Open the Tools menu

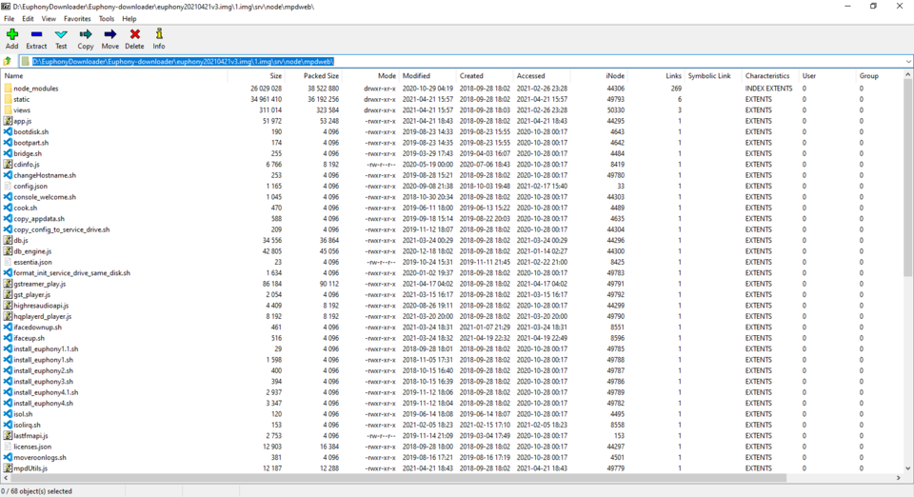tap(106, 19)
